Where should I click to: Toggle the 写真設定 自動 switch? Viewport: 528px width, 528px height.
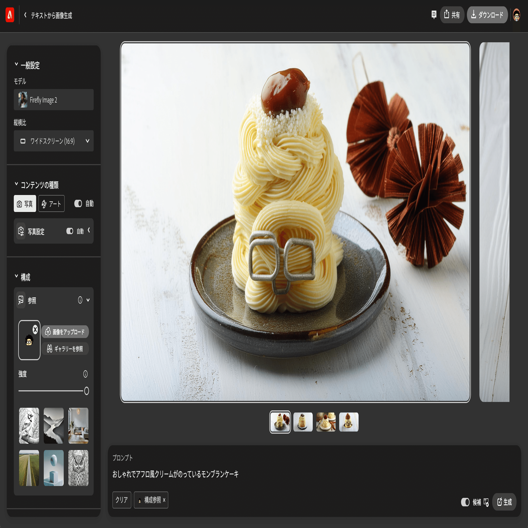70,231
